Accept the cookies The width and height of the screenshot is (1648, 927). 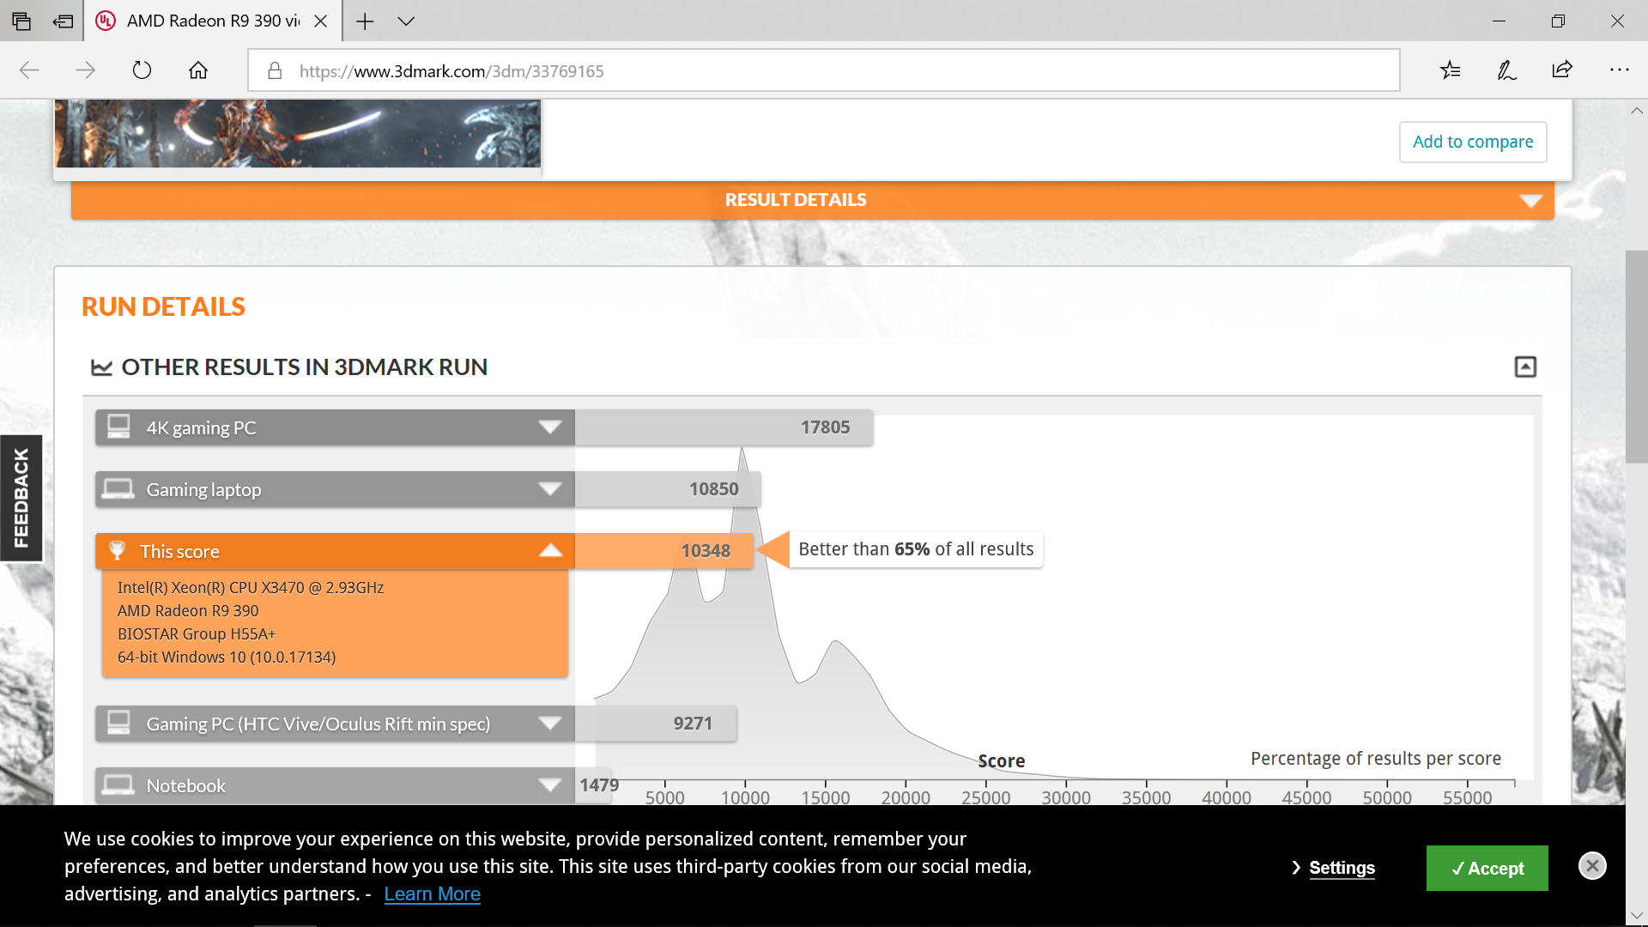click(1487, 868)
